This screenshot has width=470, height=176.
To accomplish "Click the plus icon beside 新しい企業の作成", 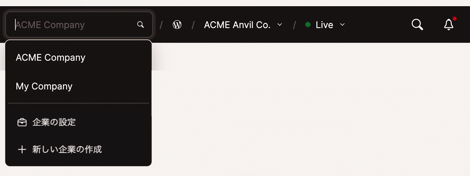I will pyautogui.click(x=22, y=149).
